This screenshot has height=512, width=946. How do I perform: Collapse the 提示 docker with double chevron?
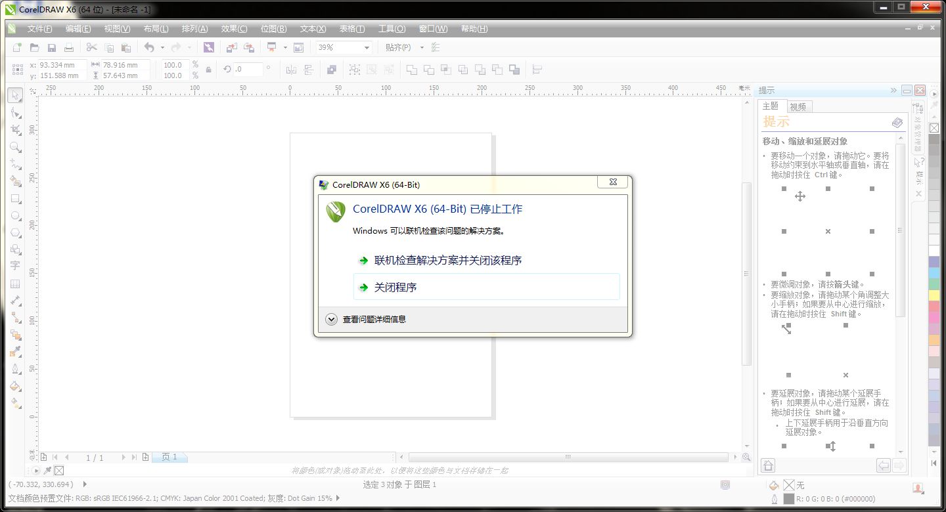893,90
